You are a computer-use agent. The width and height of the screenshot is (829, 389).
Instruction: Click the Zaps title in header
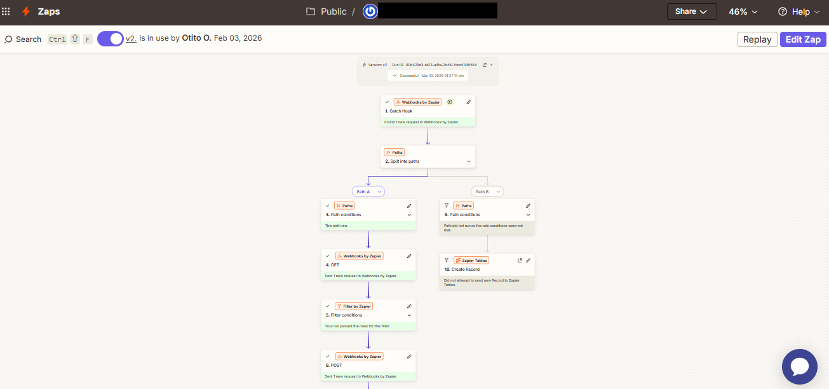[48, 11]
